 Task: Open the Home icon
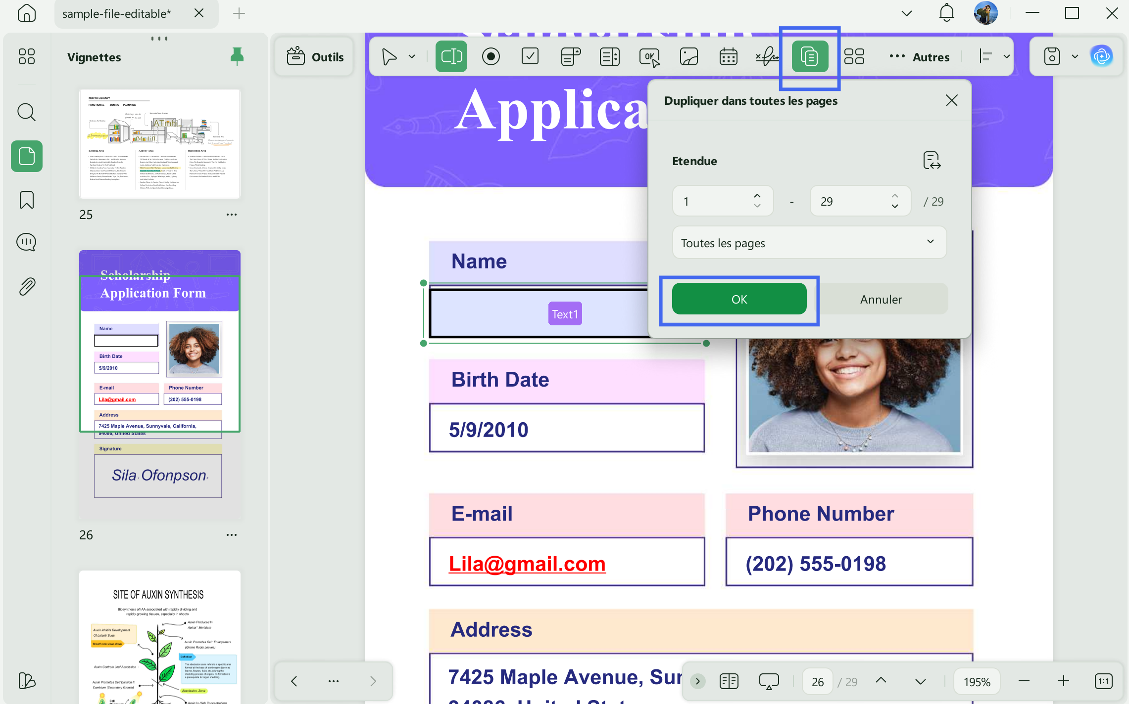tap(27, 13)
